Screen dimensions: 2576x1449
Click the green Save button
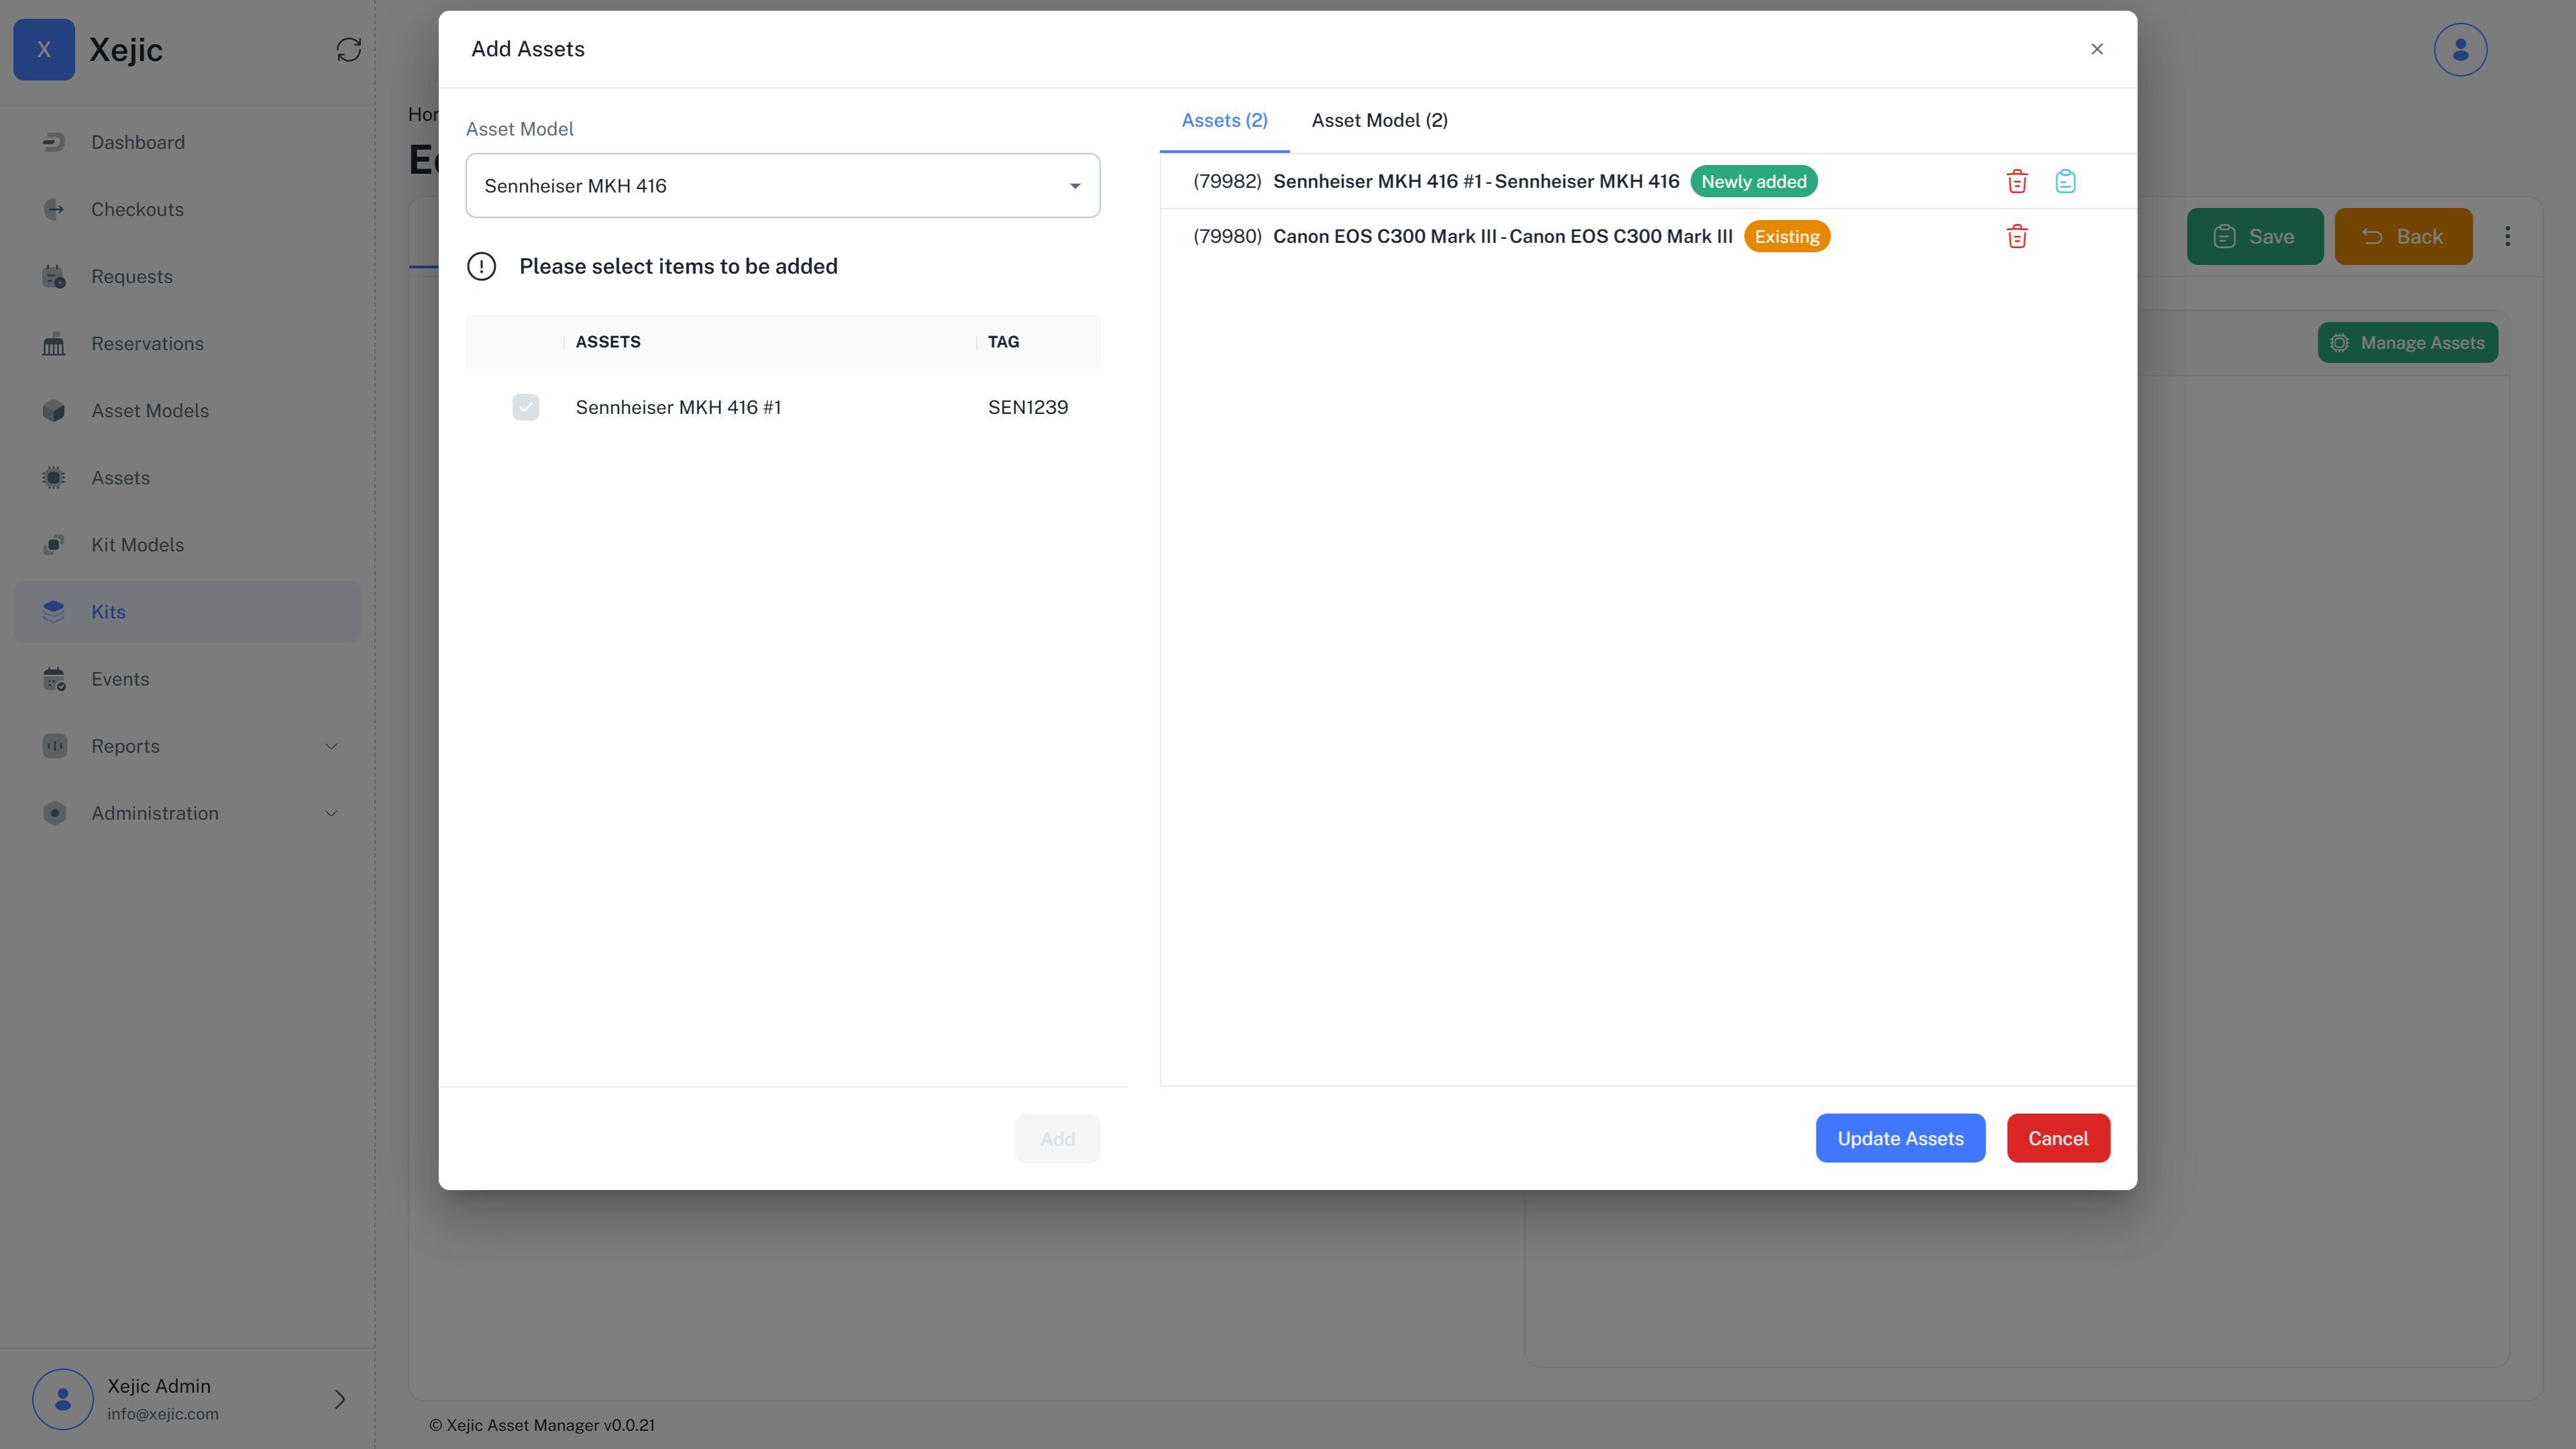pos(2254,236)
